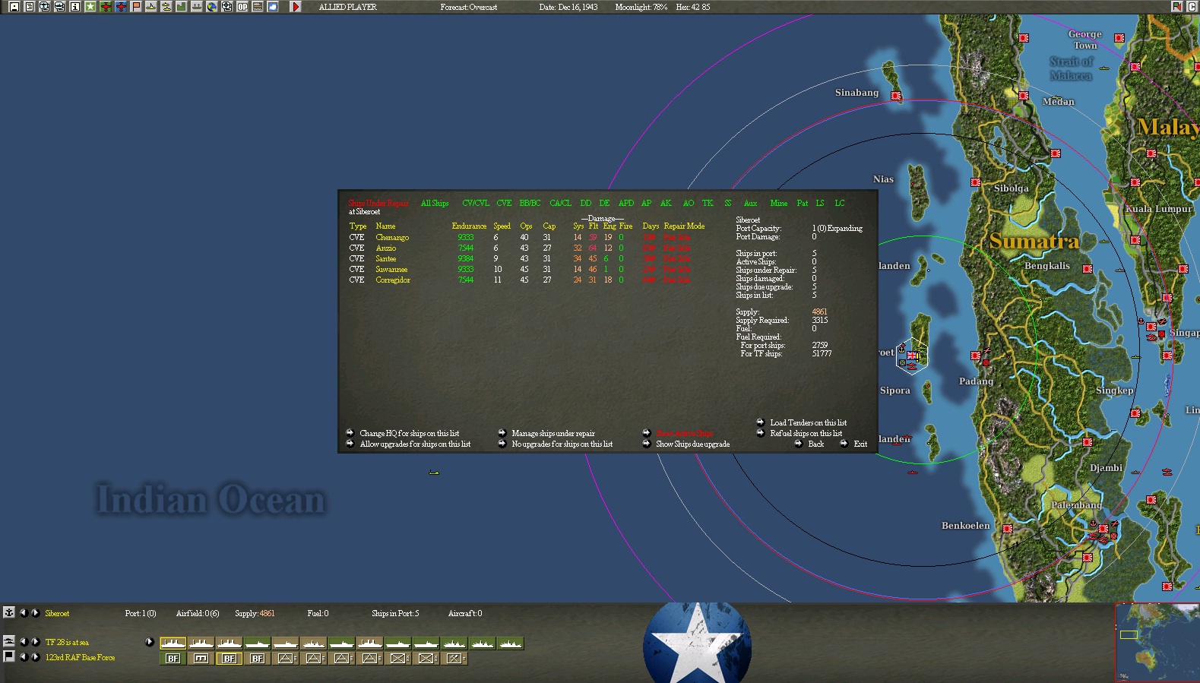
Task: Select the crossed-tools unit icon at row end
Action: coord(454,659)
